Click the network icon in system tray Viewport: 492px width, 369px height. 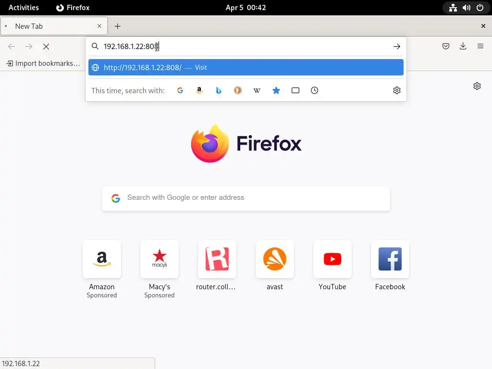(x=453, y=8)
